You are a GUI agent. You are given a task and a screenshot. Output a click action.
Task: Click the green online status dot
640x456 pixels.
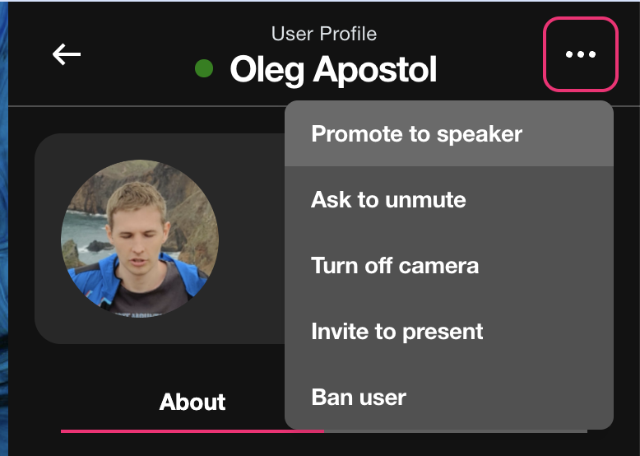click(x=204, y=70)
